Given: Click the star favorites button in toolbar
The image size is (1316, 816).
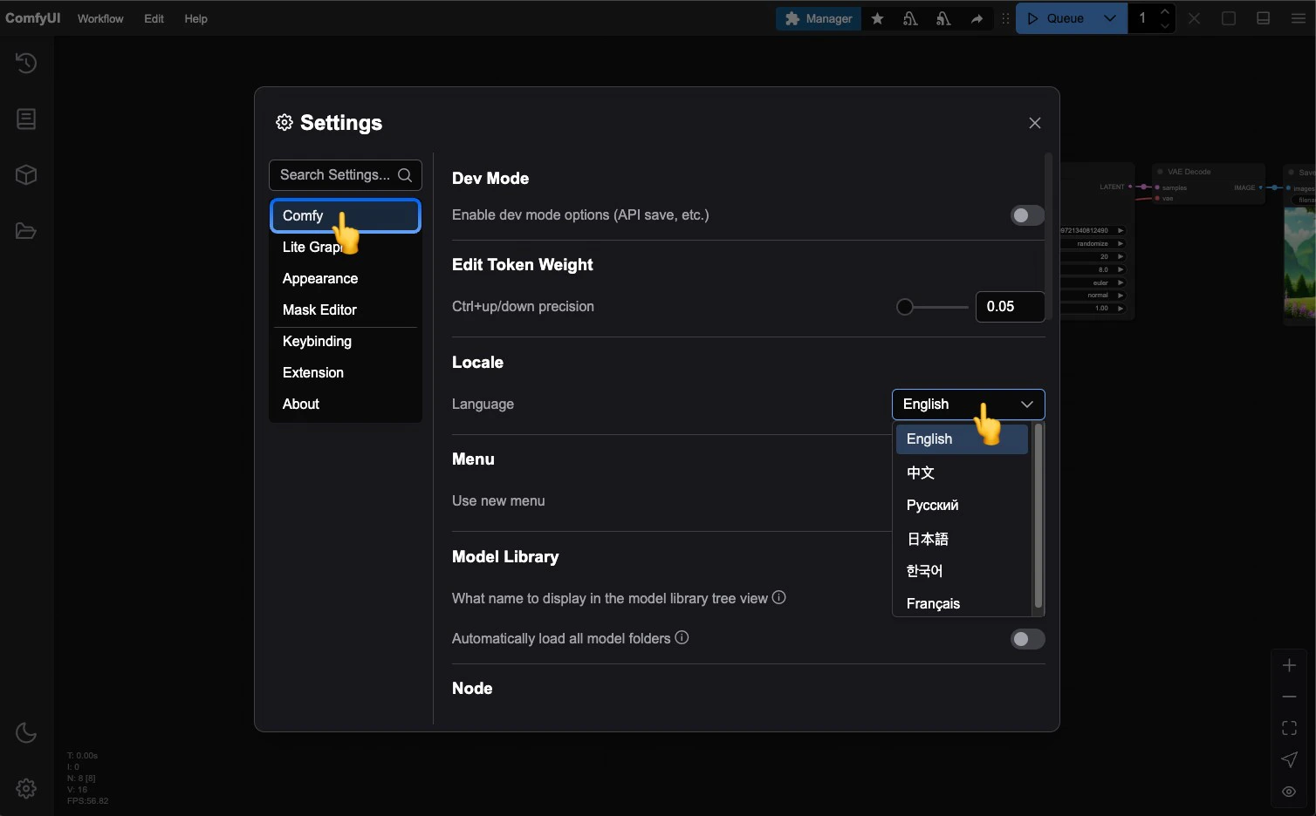Looking at the screenshot, I should pyautogui.click(x=877, y=17).
